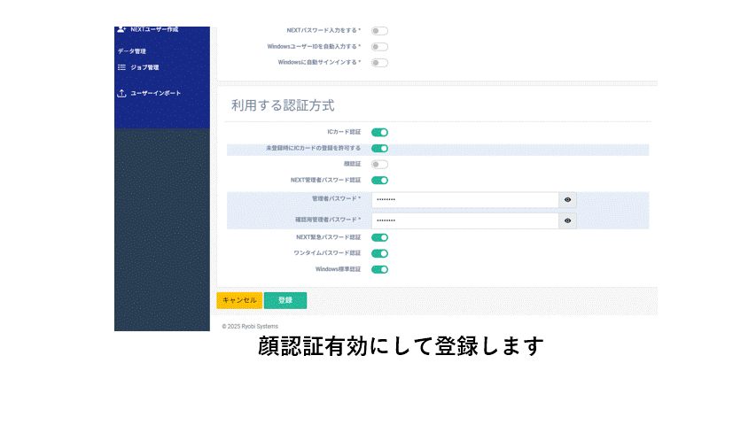Image resolution: width=756 pixels, height=425 pixels.
Task: Toggle WindowsユーザーIDを自動入力する switch
Action: [379, 47]
